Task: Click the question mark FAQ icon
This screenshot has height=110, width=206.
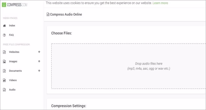Action: coord(4,35)
